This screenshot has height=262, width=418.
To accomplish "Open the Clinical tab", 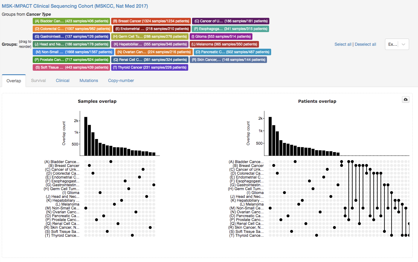I will (x=62, y=80).
